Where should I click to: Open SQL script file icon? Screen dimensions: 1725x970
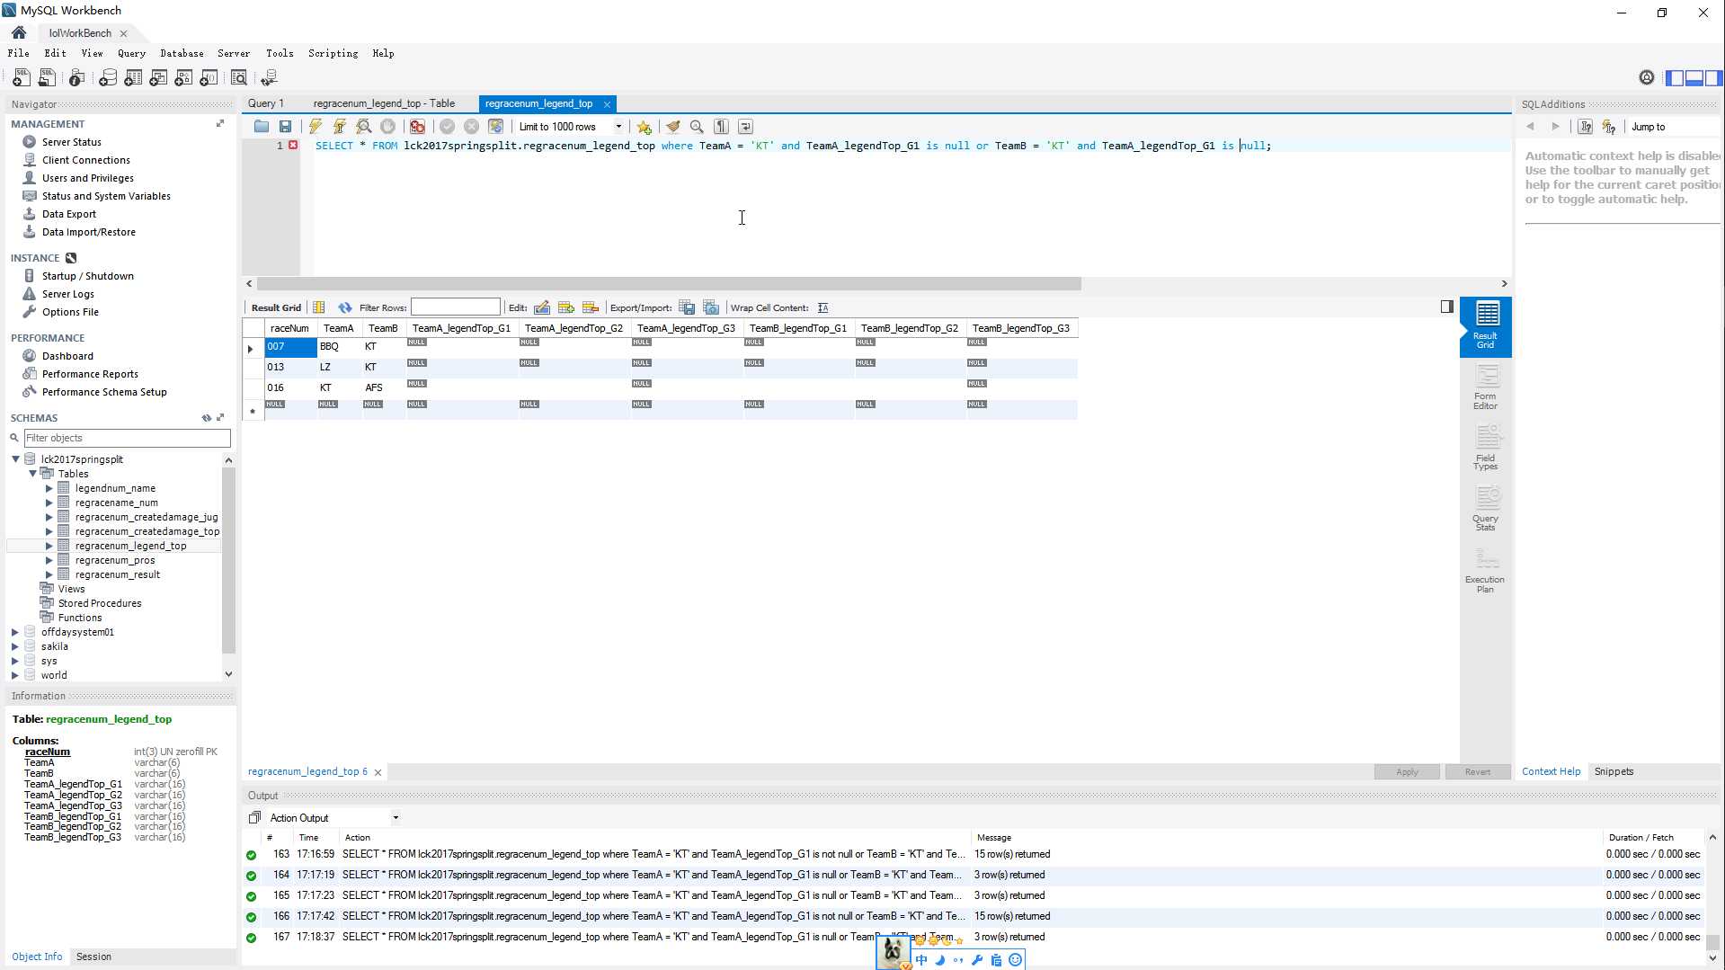47,78
